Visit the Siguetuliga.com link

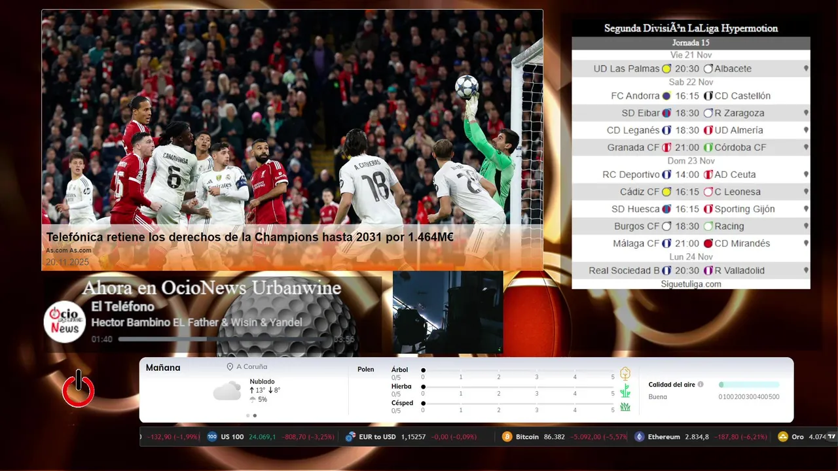pyautogui.click(x=691, y=284)
